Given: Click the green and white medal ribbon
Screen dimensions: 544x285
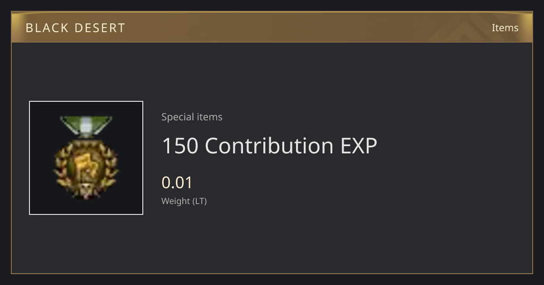Looking at the screenshot, I should (86, 126).
